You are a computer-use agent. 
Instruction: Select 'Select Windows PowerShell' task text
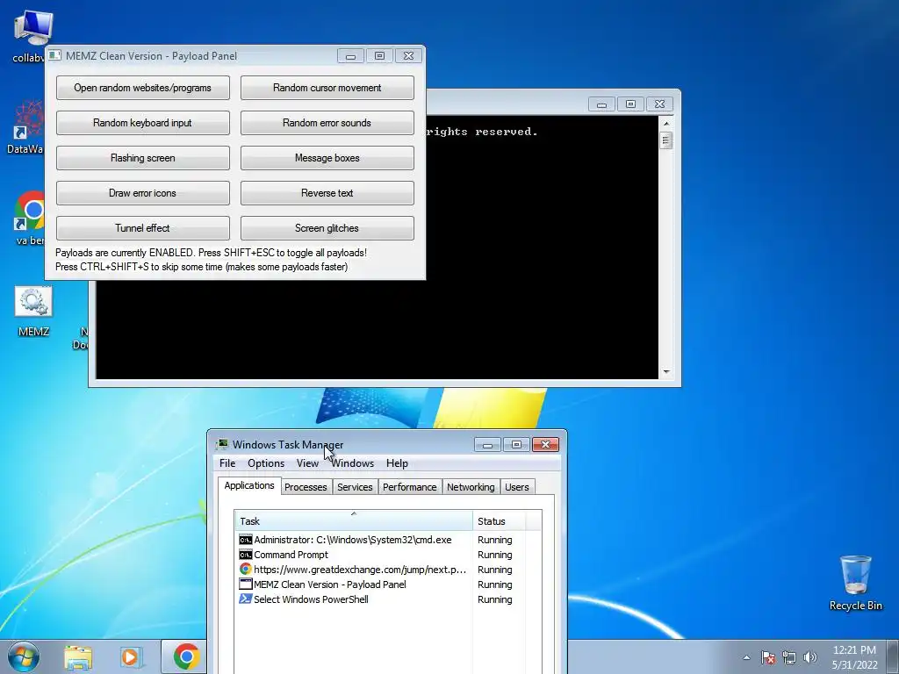point(311,599)
